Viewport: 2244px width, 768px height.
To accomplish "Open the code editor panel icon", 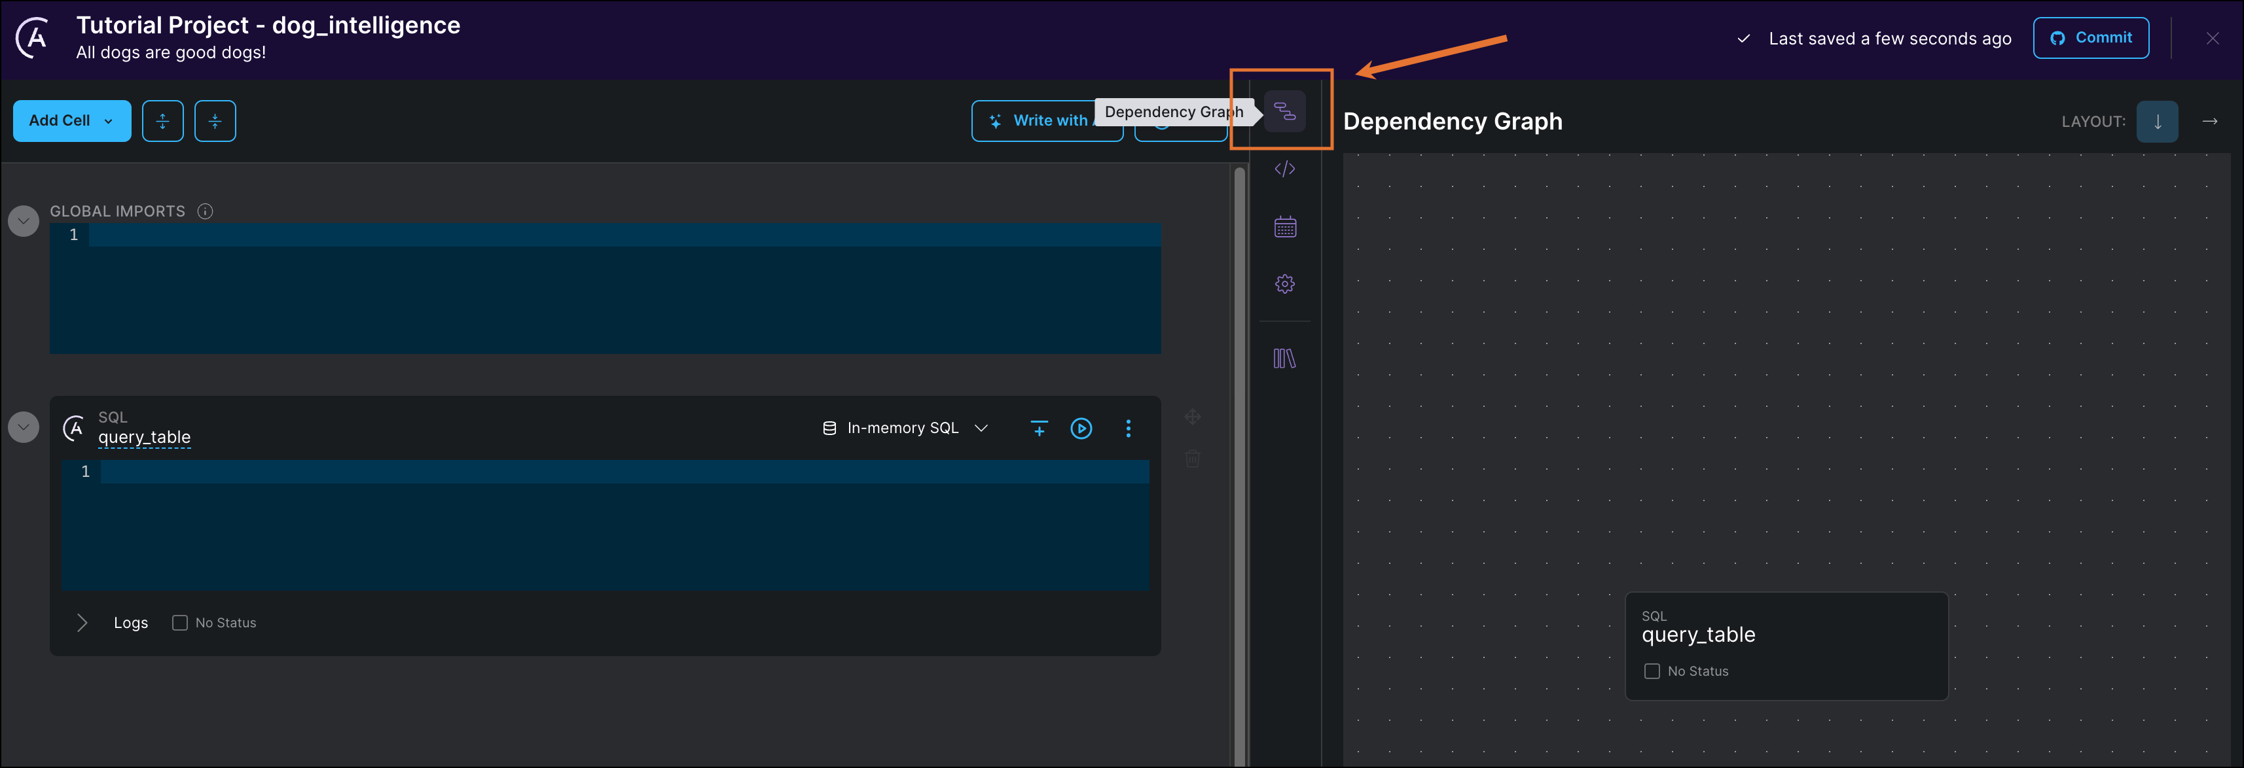I will [x=1285, y=167].
